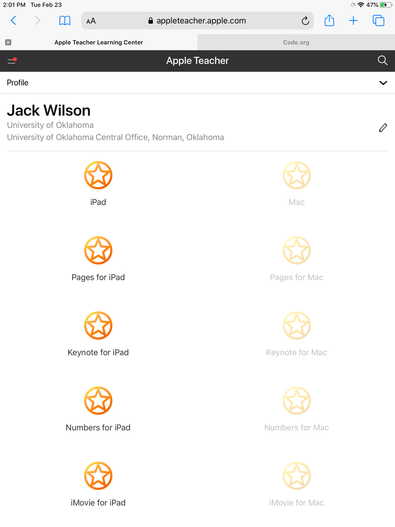The height and width of the screenshot is (527, 395).
Task: Open the iMovie for Mac badge
Action: (x=297, y=476)
